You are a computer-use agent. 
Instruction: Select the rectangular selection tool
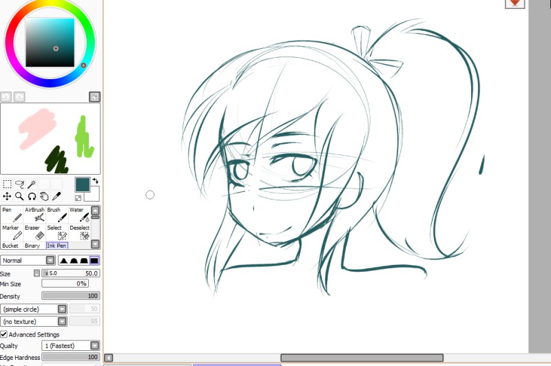[7, 184]
